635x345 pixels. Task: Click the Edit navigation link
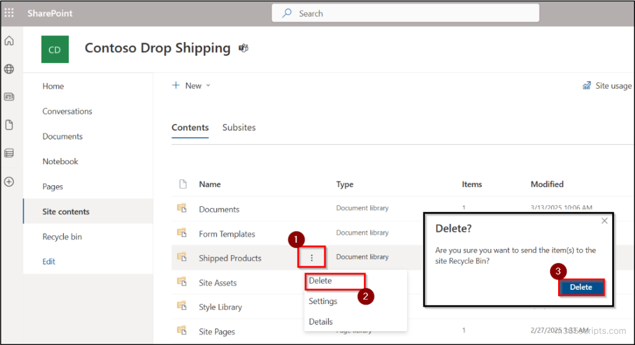48,261
